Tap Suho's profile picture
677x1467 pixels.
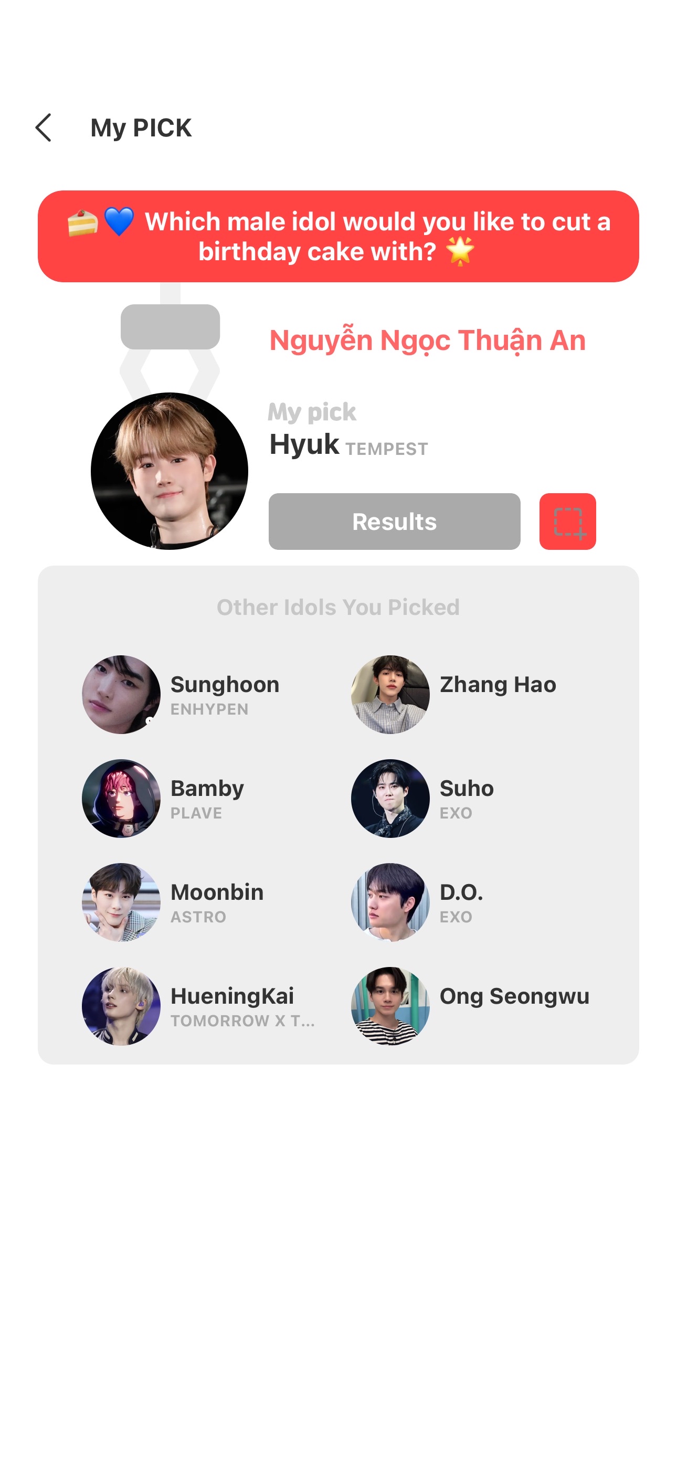coord(390,798)
